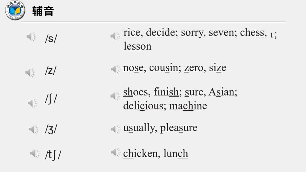Play the /ʃ/ phoneme audio icon
306x172 pixels.
(x=33, y=103)
